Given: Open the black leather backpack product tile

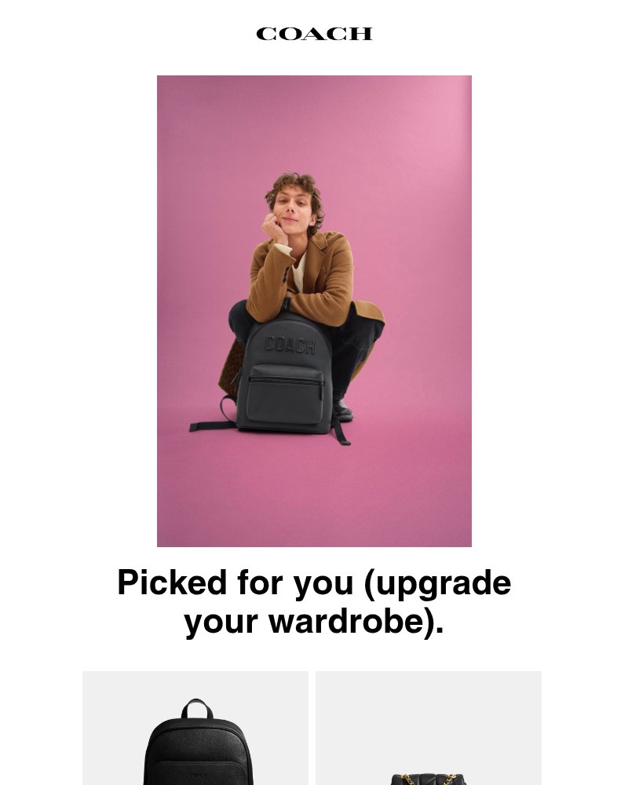Looking at the screenshot, I should tap(195, 728).
